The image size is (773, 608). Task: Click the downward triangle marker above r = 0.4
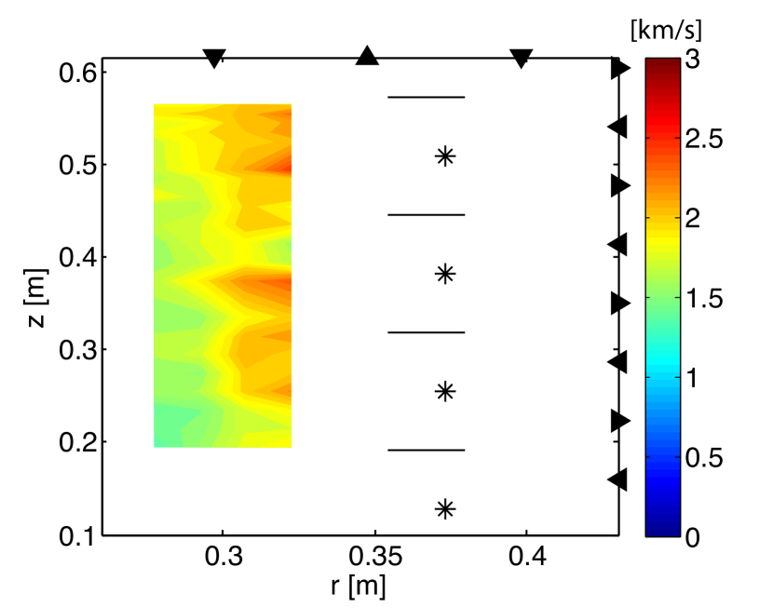click(x=522, y=58)
